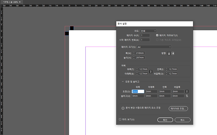Screen dimensions: 217x135
Task: Click the 문서 변경 사항으로 페이지 요소 조정 text
Action: click(x=143, y=108)
